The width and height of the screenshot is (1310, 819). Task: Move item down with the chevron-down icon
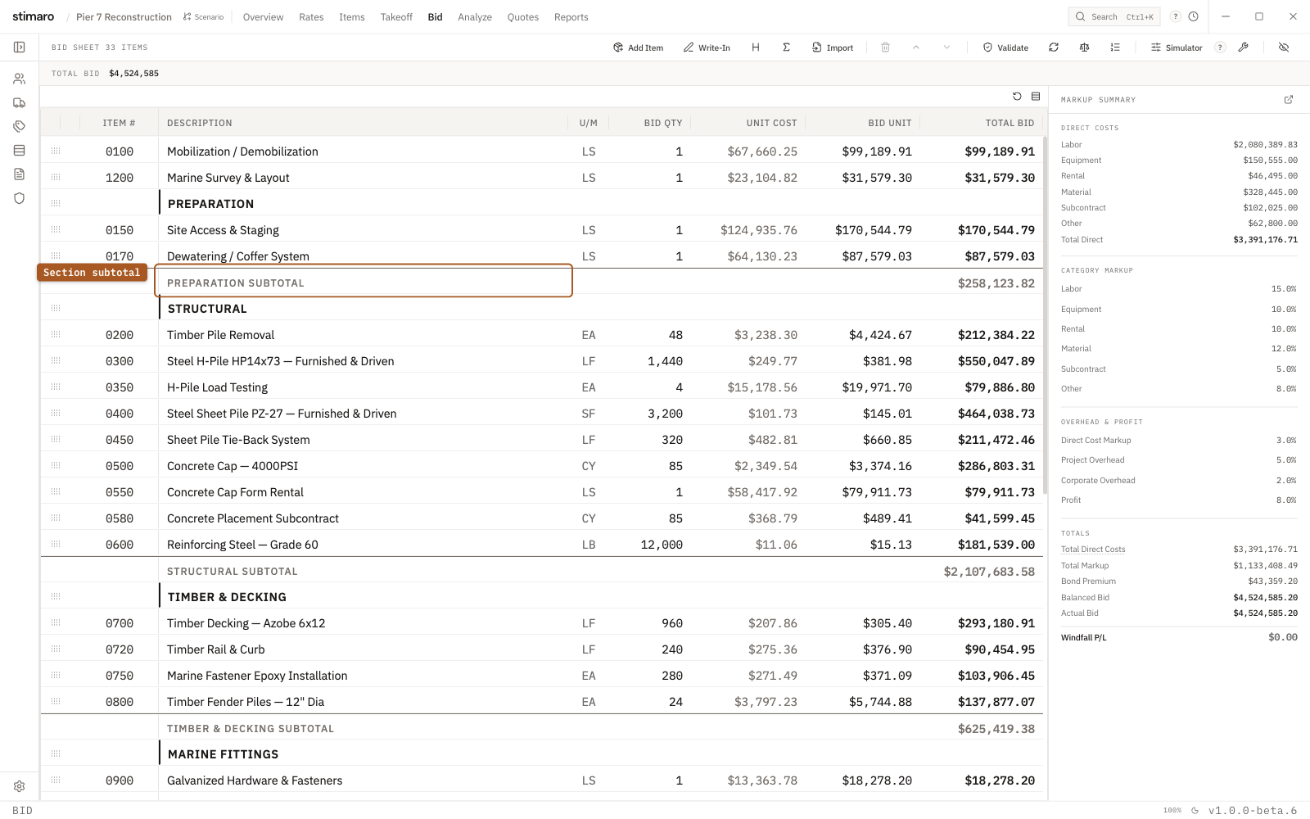click(x=946, y=48)
